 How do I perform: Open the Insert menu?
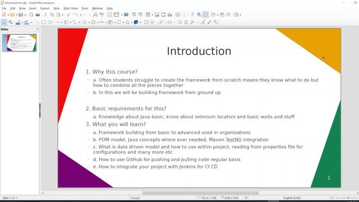[x=33, y=8]
